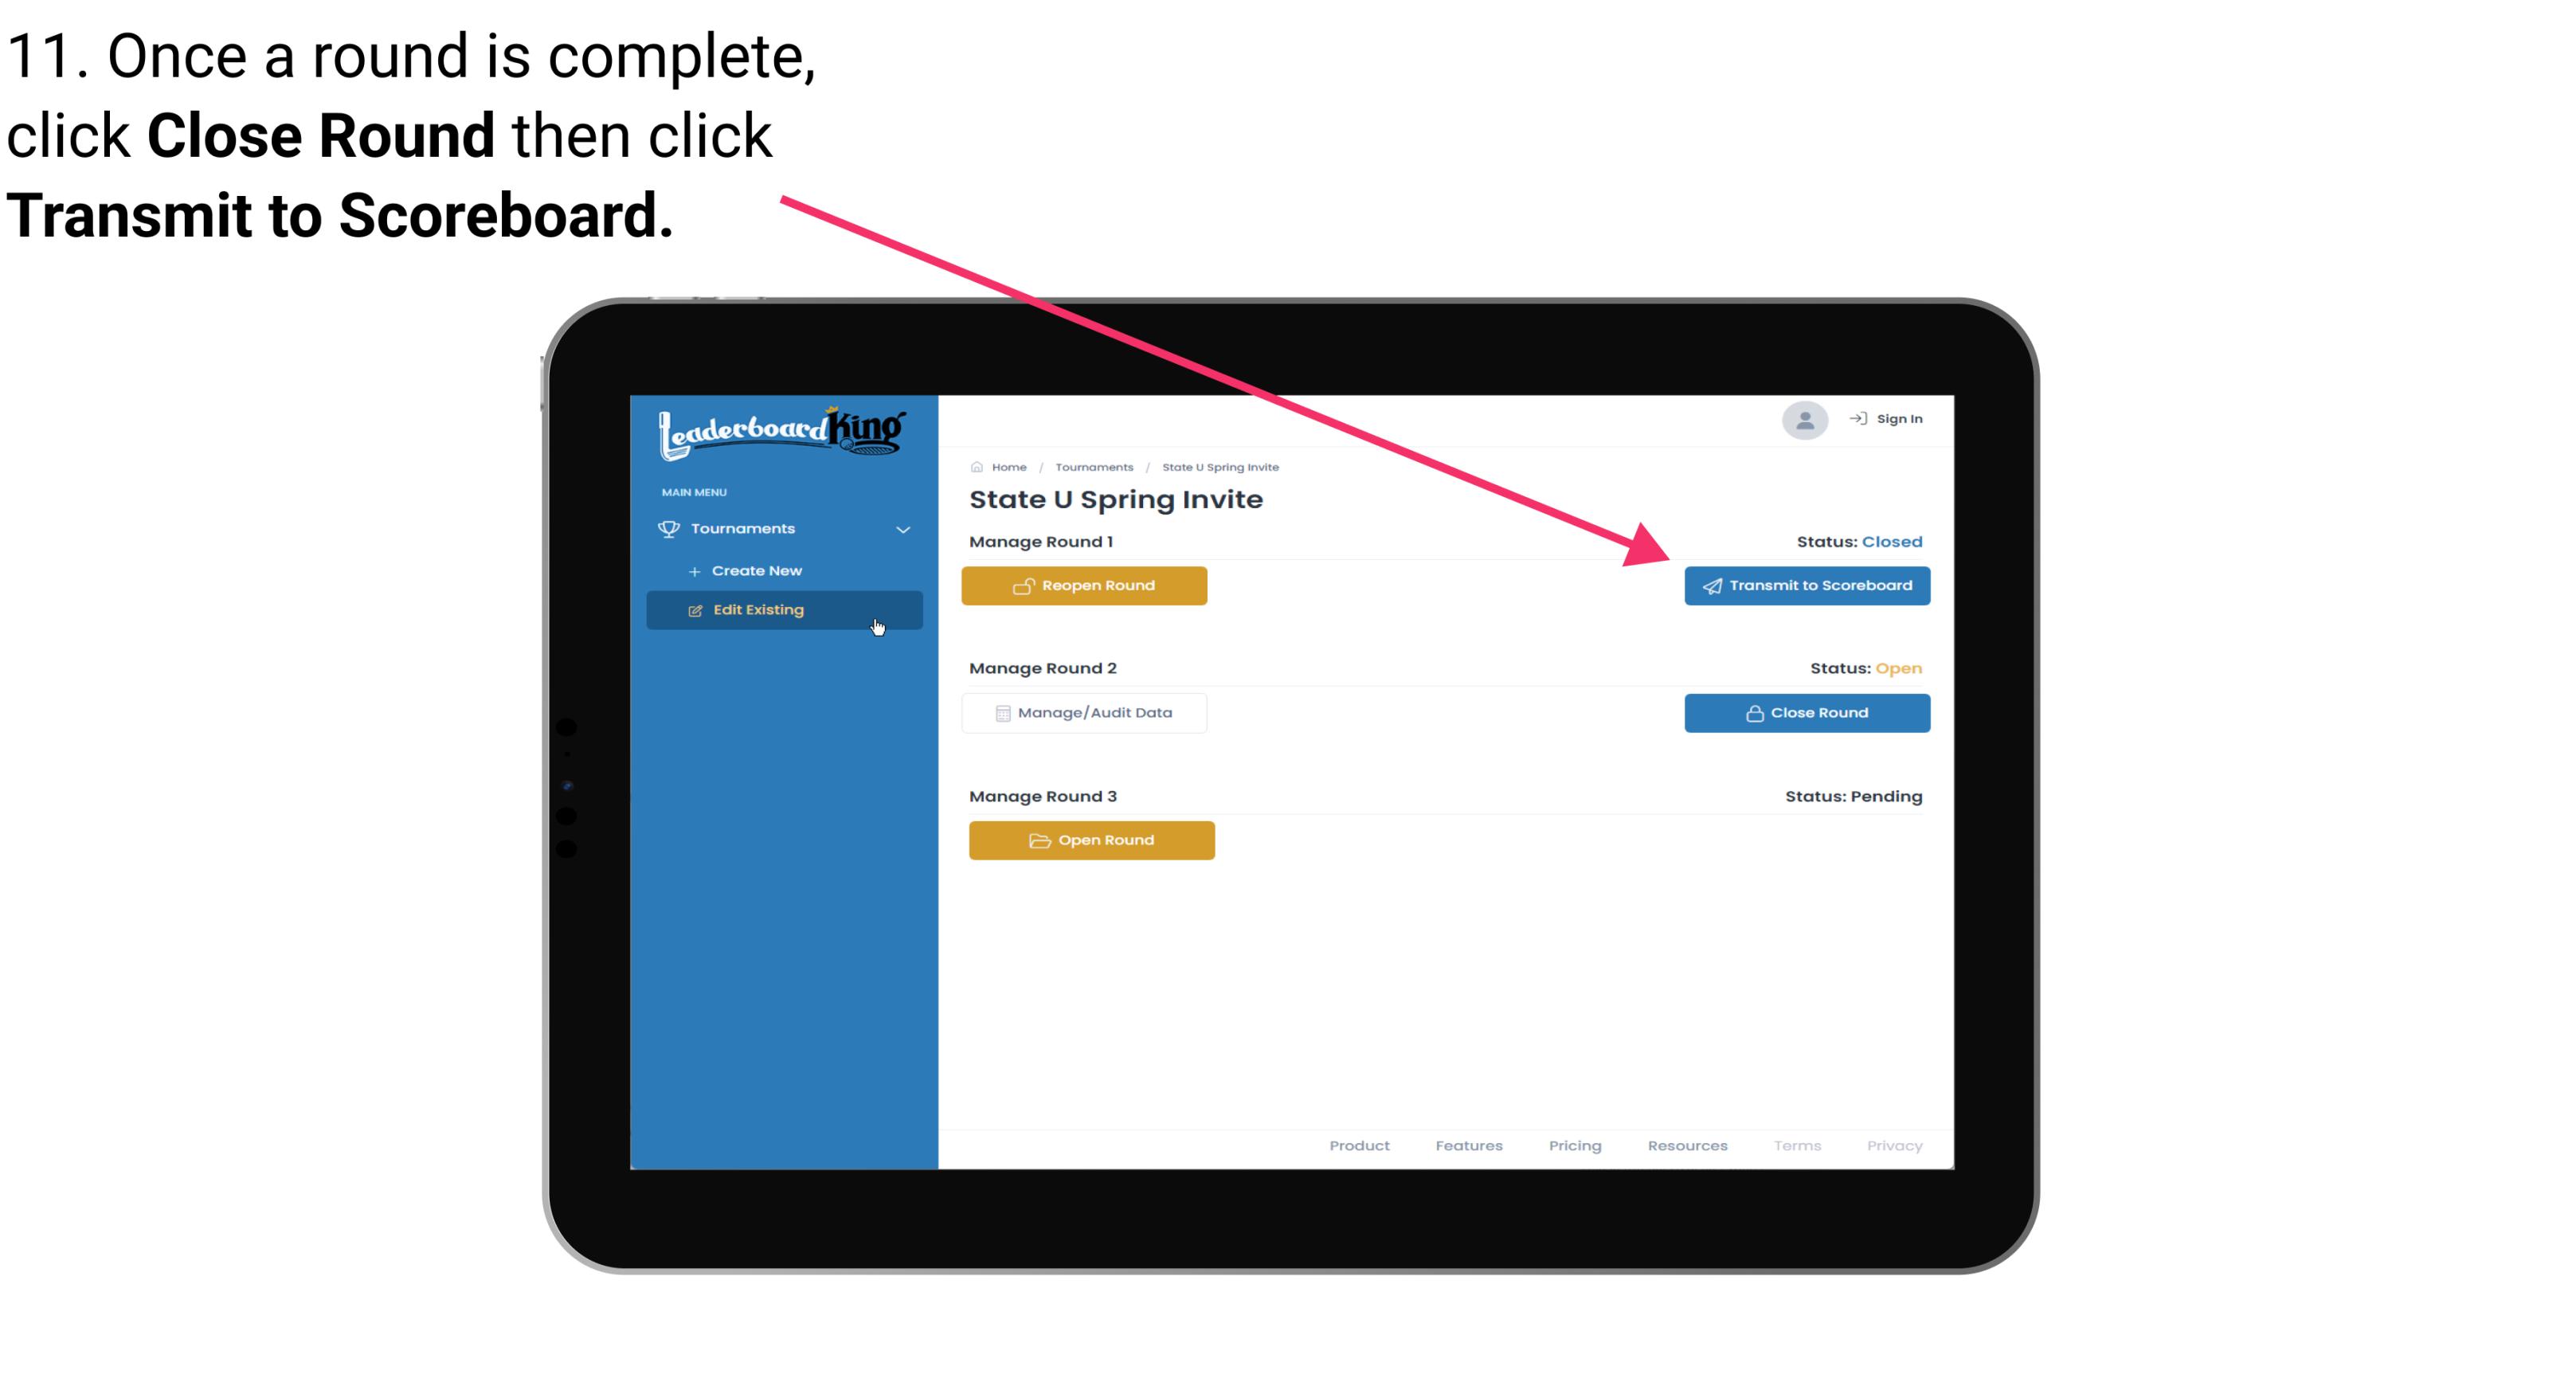Click the Close Round button for Round 2
The width and height of the screenshot is (2576, 1386).
click(1808, 712)
